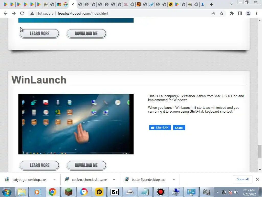Screen dimensions: 262x197
Task: Bookmark this page with the star
Action: click(222, 13)
